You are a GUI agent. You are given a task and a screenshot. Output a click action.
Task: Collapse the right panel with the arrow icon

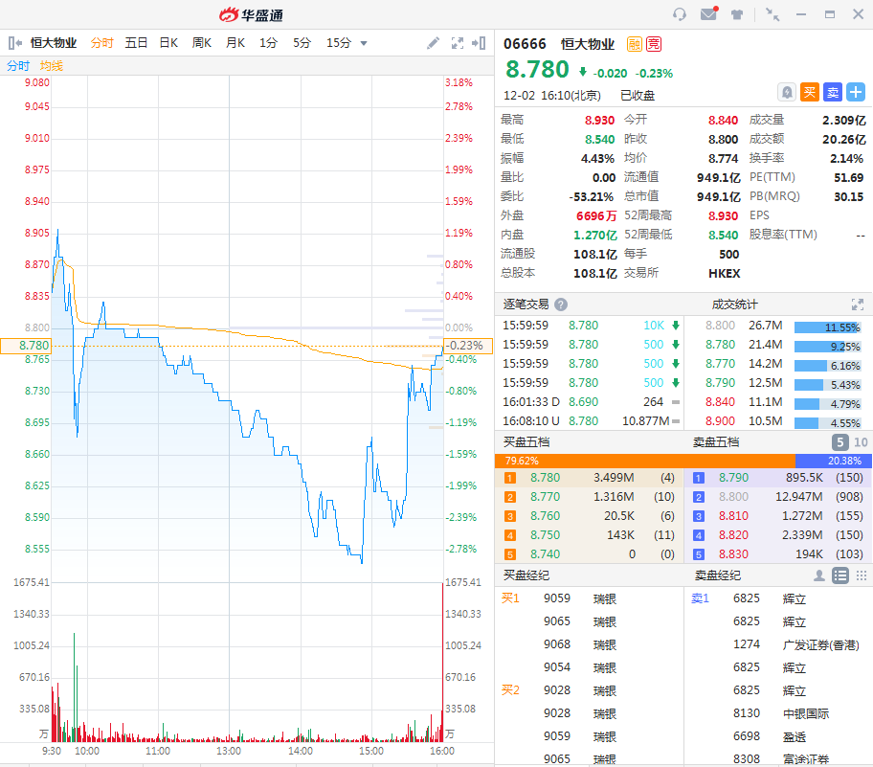pos(479,43)
